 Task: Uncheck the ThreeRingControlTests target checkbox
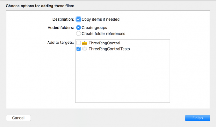[x=78, y=49]
